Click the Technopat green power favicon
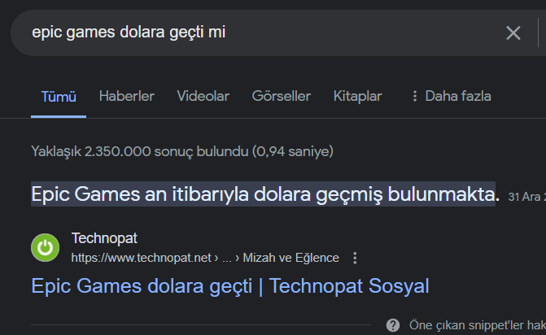The width and height of the screenshot is (546, 335). pyautogui.click(x=45, y=248)
